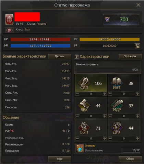144x164 pixels.
Task: Click the red clan crest emblem
Action: point(9,19)
